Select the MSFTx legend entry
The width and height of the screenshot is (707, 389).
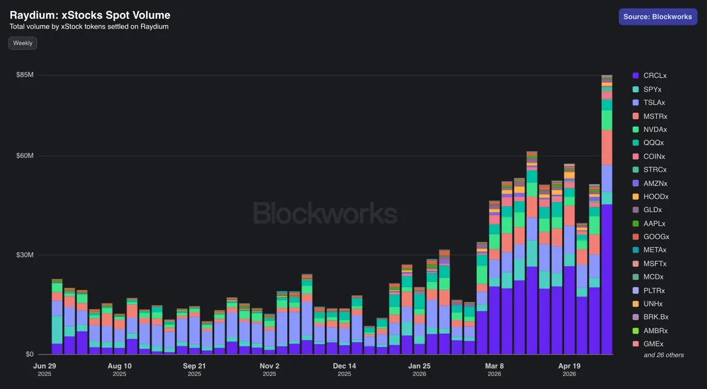click(x=649, y=263)
